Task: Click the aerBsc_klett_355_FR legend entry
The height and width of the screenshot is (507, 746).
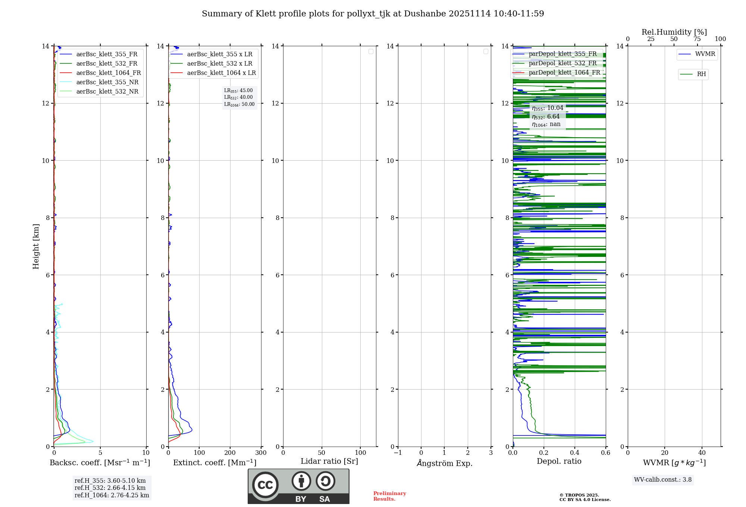Action: (x=107, y=54)
